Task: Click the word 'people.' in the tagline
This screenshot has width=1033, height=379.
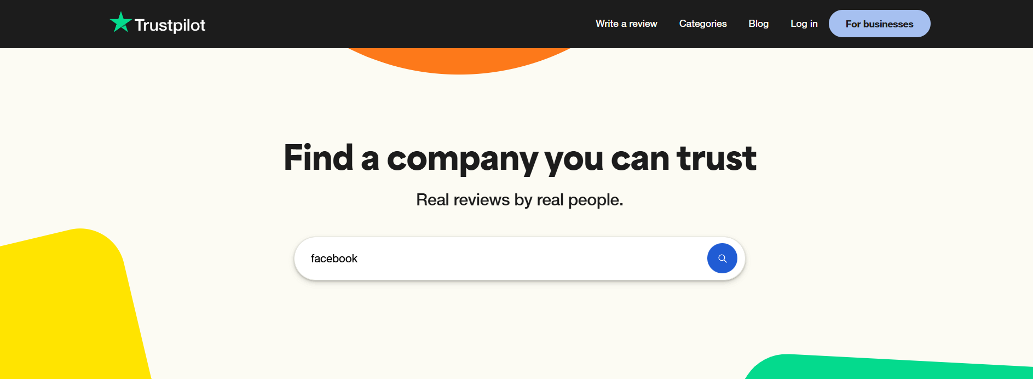Action: [596, 200]
